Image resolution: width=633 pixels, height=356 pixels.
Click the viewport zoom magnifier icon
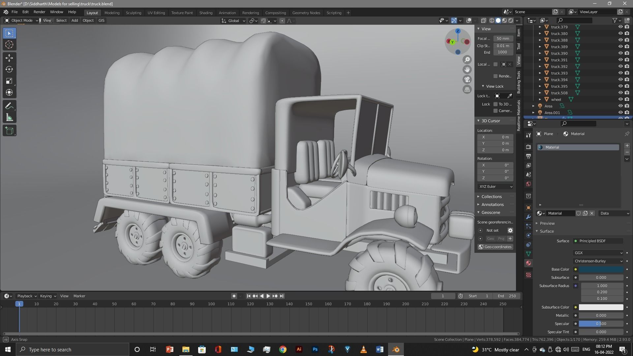click(467, 60)
